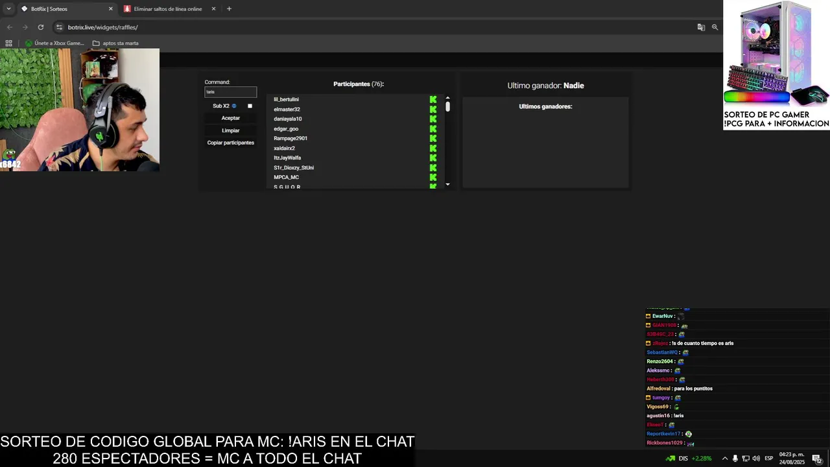Click Kick icon beside lil_bertulini
Viewport: 830px width, 467px height.
[433, 99]
